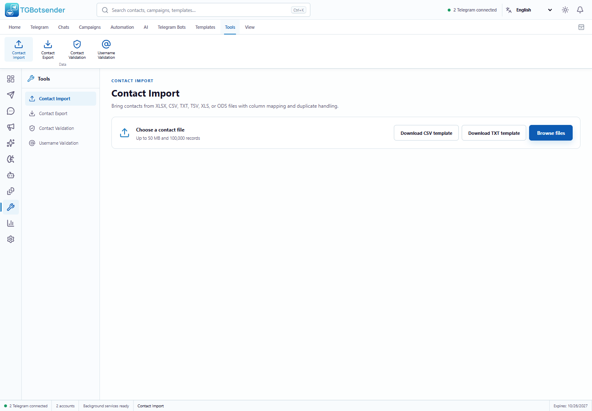Switch to the Campaigns tab
Screen dimensions: 592x411
tap(90, 27)
